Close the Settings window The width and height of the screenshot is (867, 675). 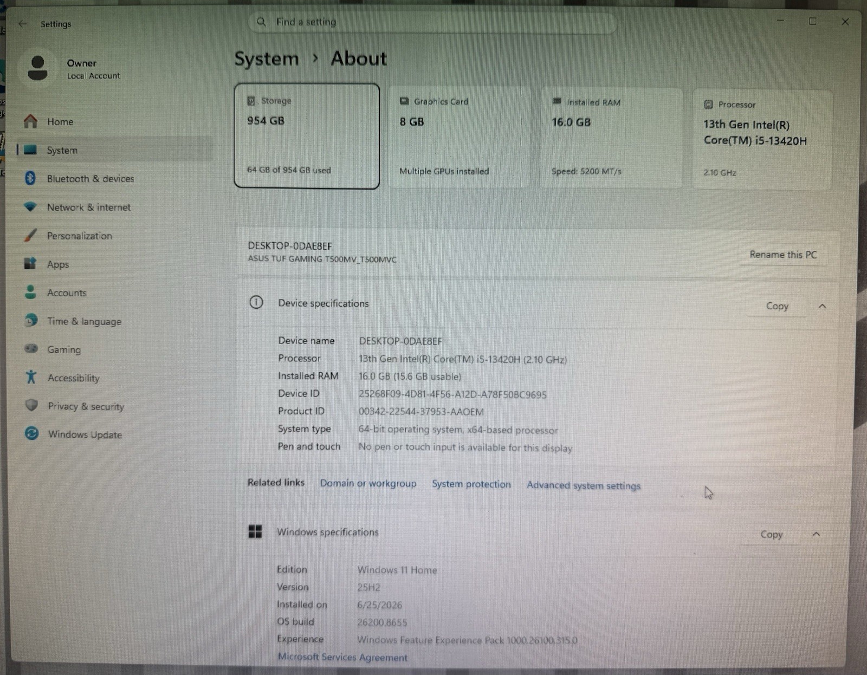[x=845, y=22]
